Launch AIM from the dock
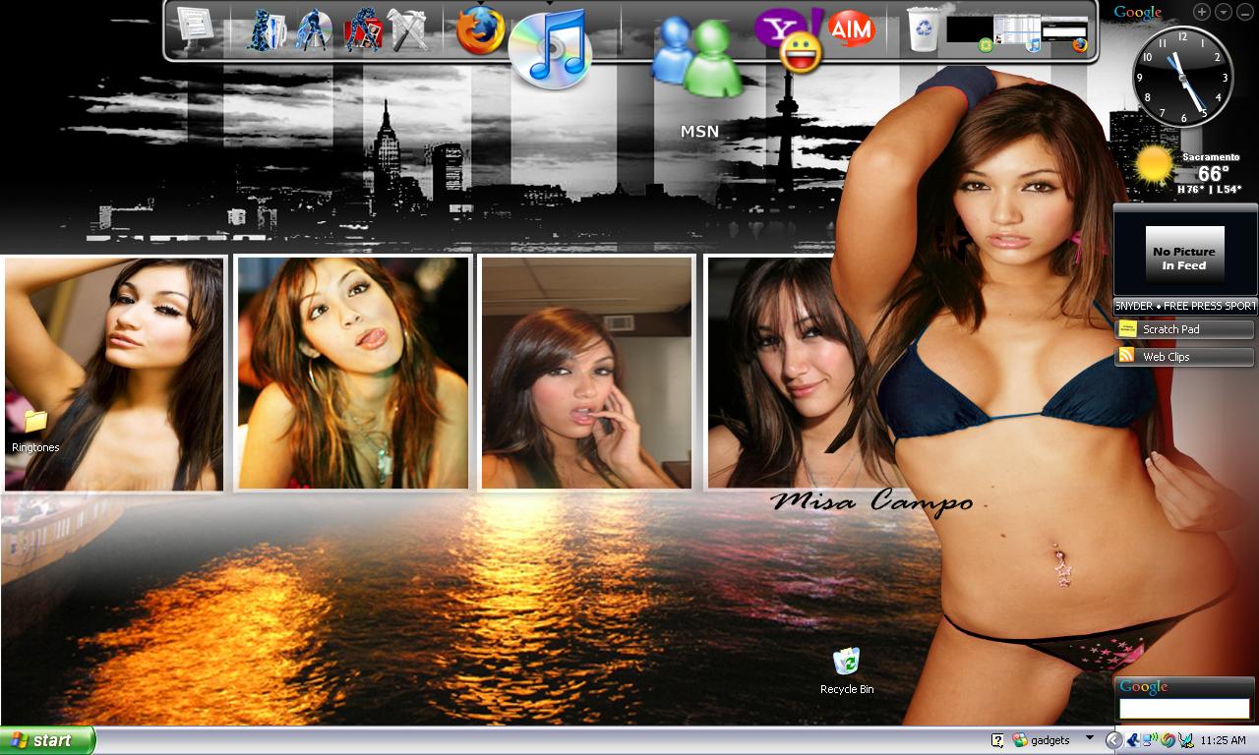Viewport: 1259px width, 755px height. coord(852,29)
